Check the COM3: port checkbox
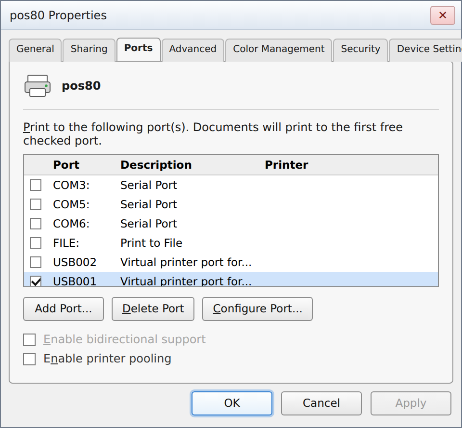 coord(36,185)
